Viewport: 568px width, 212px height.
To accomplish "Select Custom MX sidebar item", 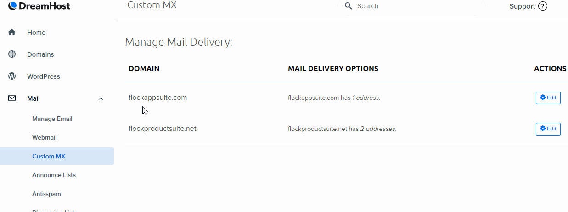I will (57, 156).
